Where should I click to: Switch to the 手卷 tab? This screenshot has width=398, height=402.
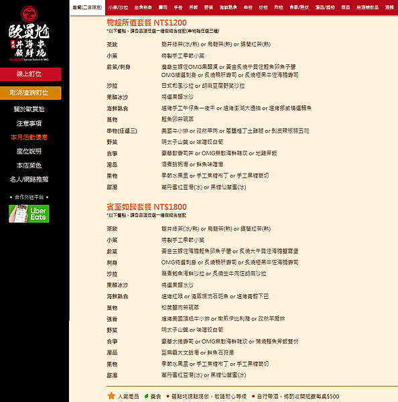178,7
